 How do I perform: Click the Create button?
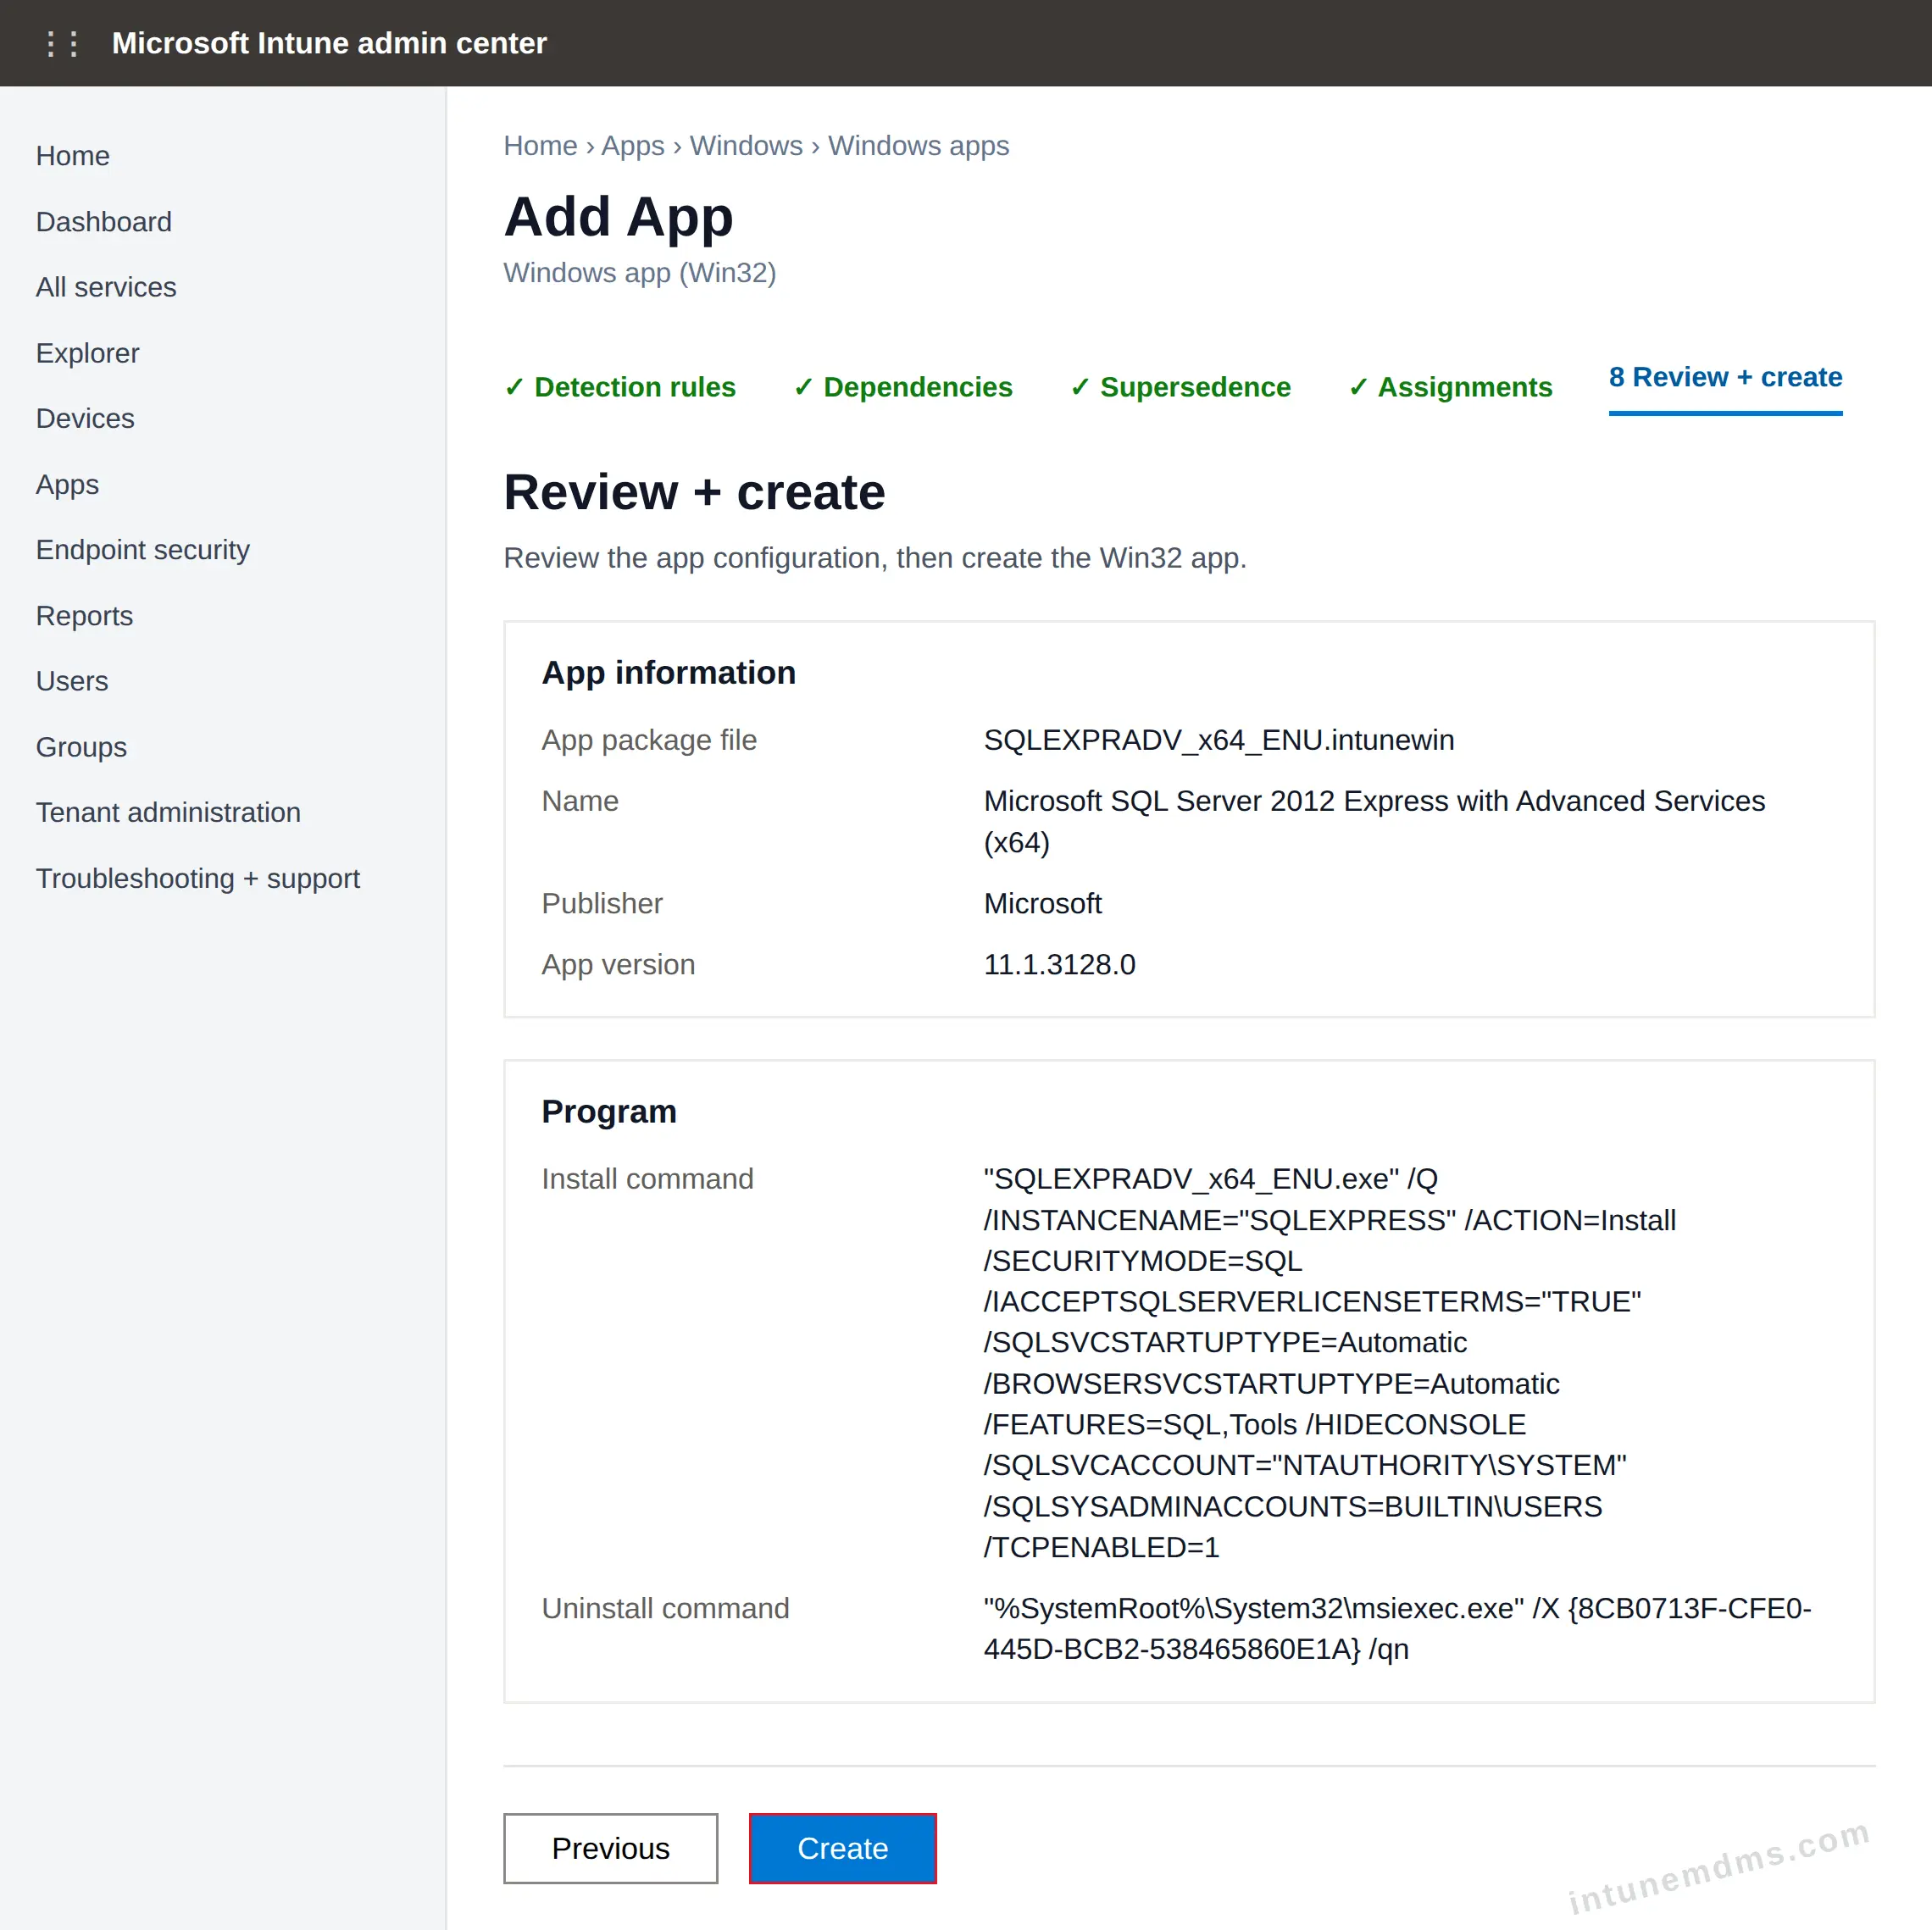pyautogui.click(x=843, y=1848)
